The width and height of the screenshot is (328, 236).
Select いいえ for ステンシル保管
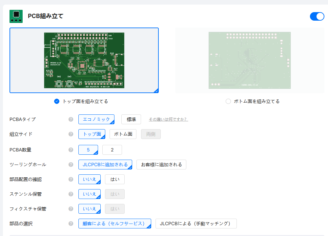(x=90, y=194)
